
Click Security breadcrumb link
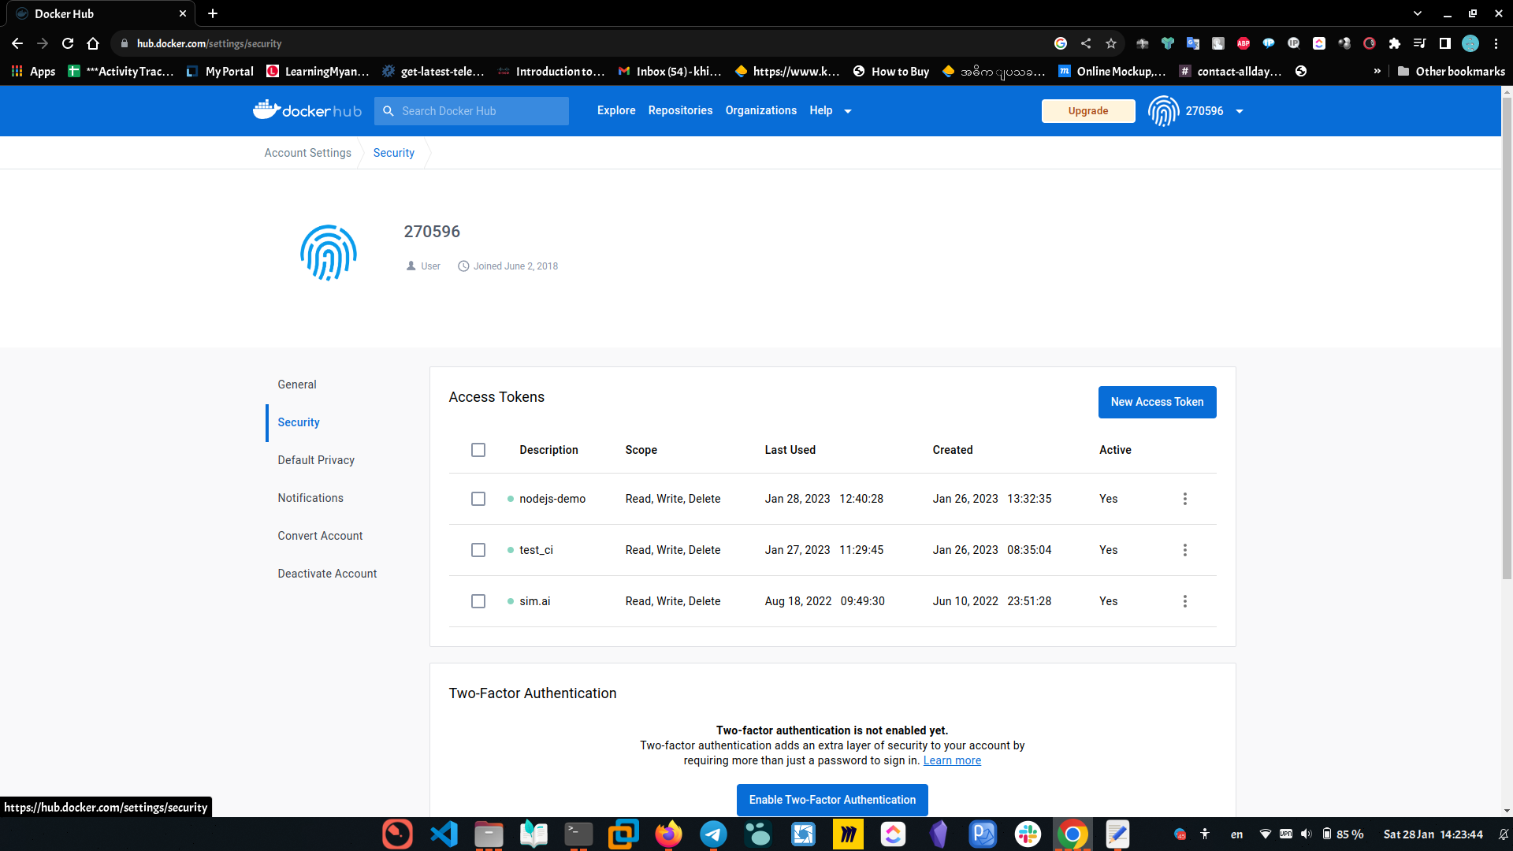click(393, 153)
